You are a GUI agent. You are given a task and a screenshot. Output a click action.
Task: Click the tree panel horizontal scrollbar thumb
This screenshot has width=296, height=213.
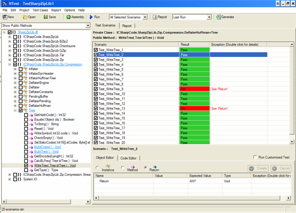[38, 202]
